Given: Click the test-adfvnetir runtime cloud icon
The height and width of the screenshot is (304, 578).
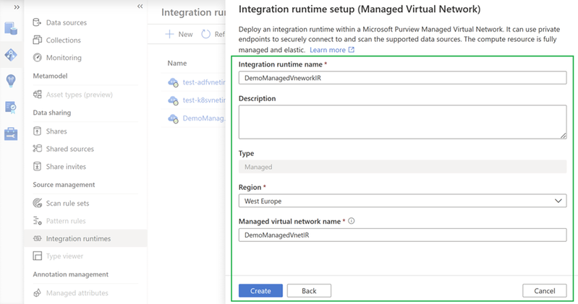Looking at the screenshot, I should pos(173,82).
